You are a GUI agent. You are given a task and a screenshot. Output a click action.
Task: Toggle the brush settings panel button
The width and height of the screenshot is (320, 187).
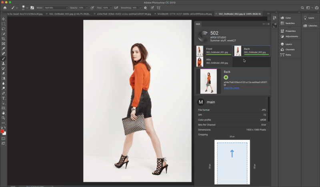coord(32,8)
